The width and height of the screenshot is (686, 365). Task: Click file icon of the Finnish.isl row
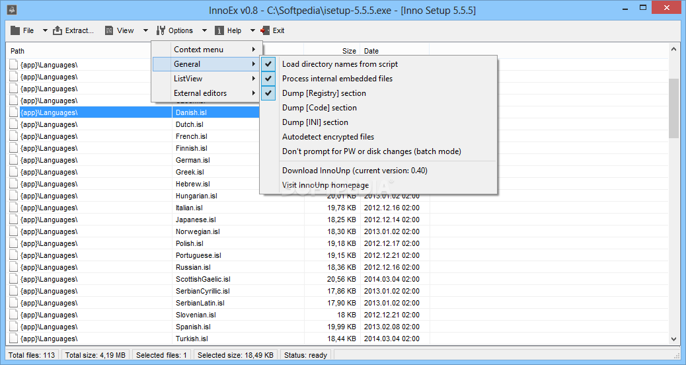tap(14, 148)
